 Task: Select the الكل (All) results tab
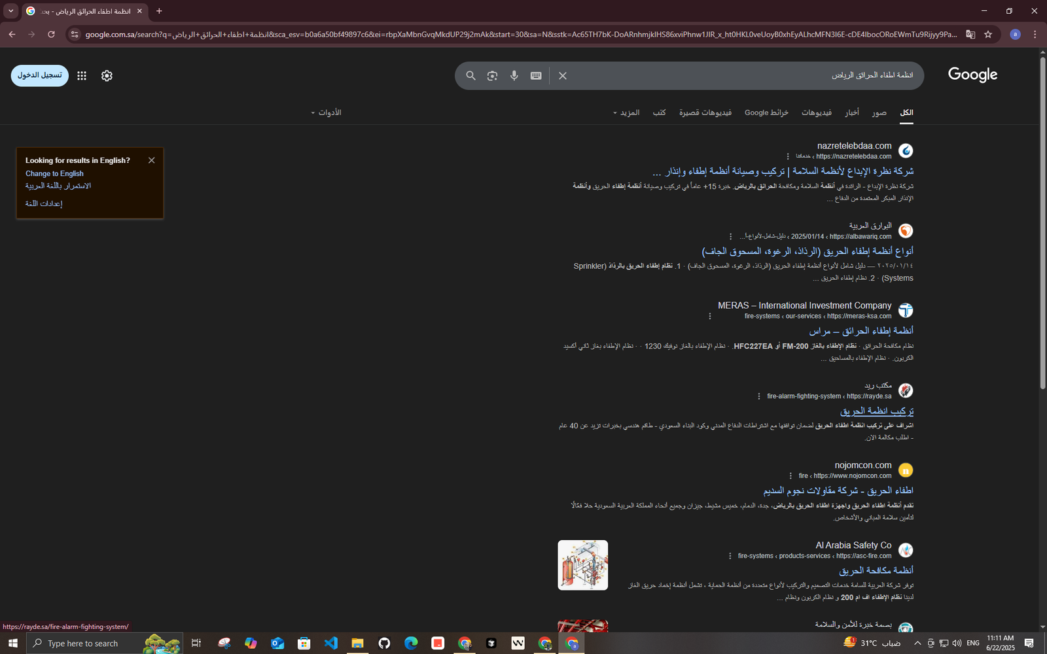tap(906, 112)
